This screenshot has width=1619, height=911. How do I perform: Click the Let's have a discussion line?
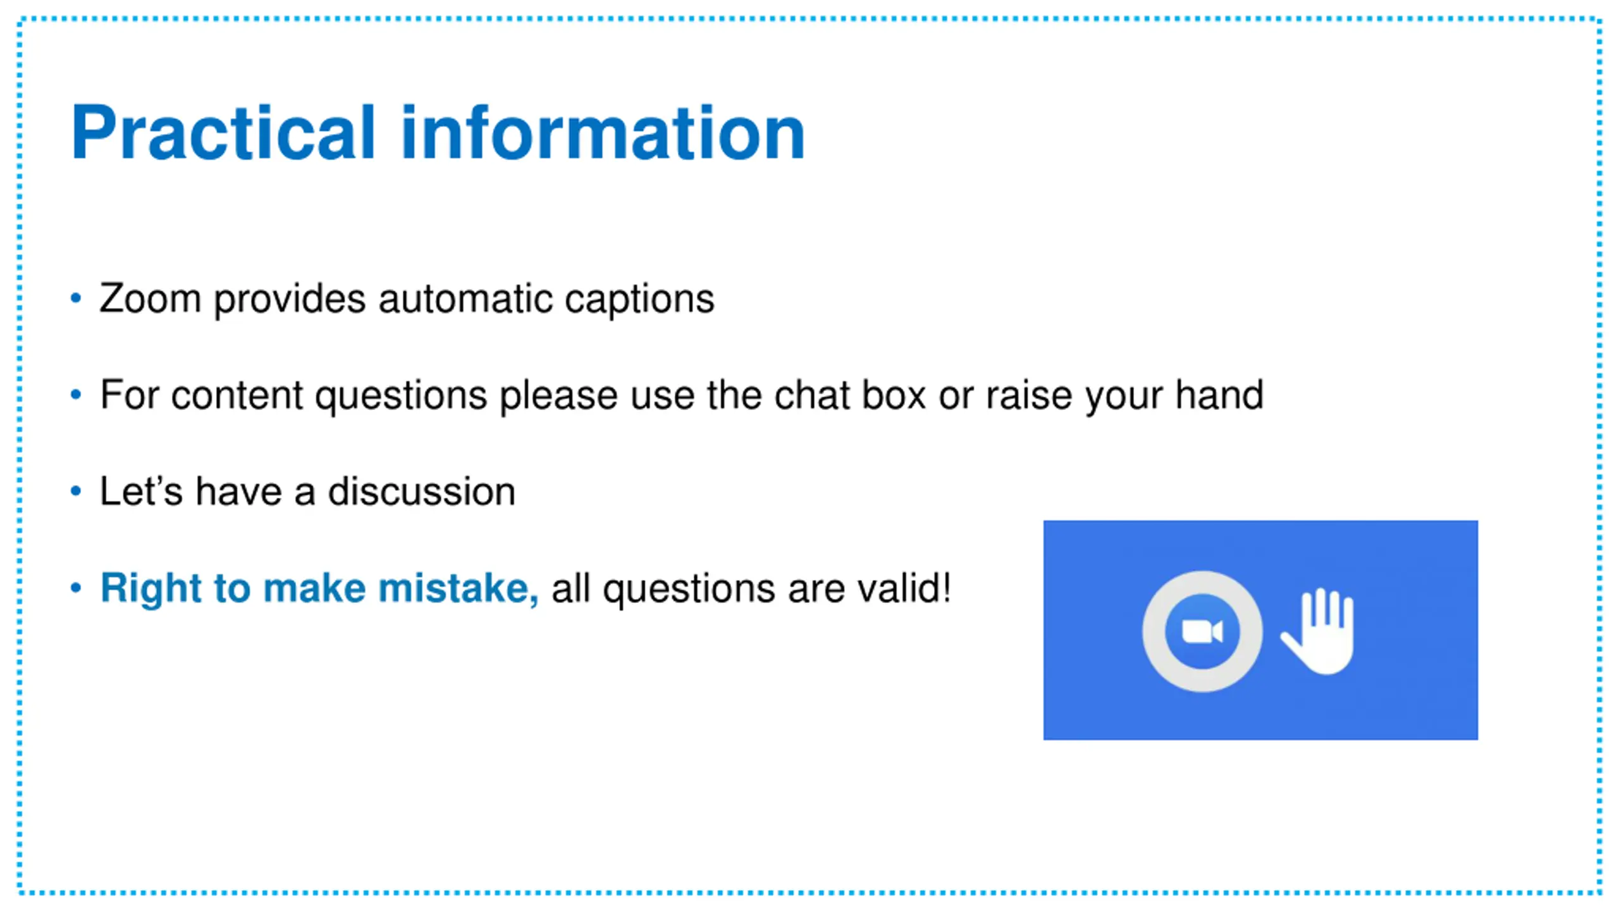click(308, 492)
